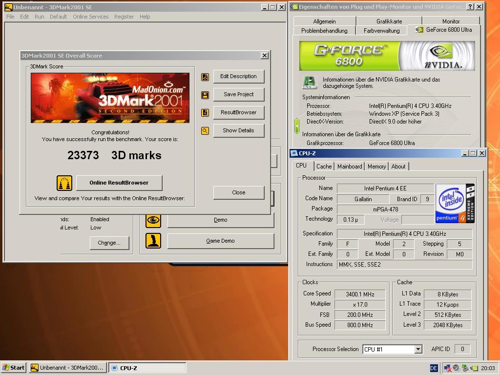Click the DE language indicator in taskbar
Screen dimensions: 500x375
pos(434,368)
